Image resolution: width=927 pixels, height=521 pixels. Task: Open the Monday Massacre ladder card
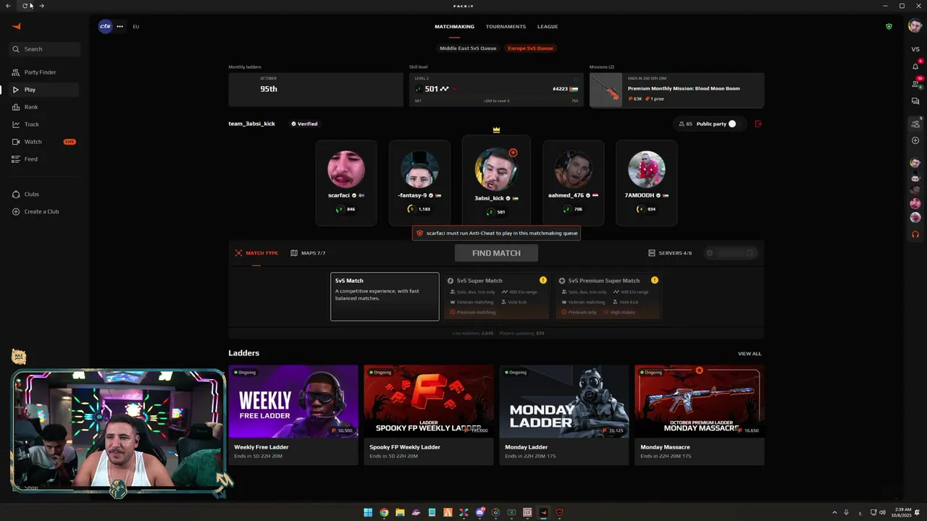click(700, 415)
